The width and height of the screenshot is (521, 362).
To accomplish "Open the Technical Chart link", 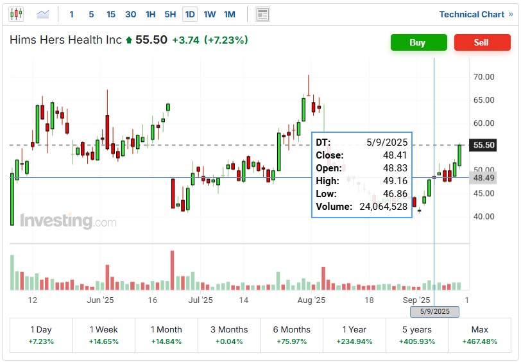I will [x=476, y=14].
